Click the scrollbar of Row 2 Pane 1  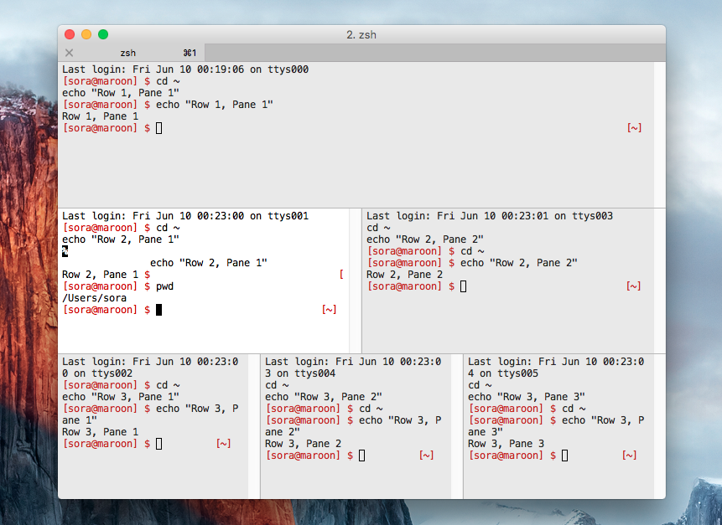click(x=355, y=281)
